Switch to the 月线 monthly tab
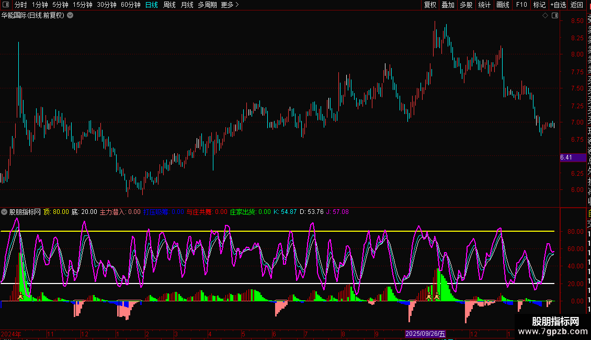591x340 pixels. pyautogui.click(x=187, y=5)
